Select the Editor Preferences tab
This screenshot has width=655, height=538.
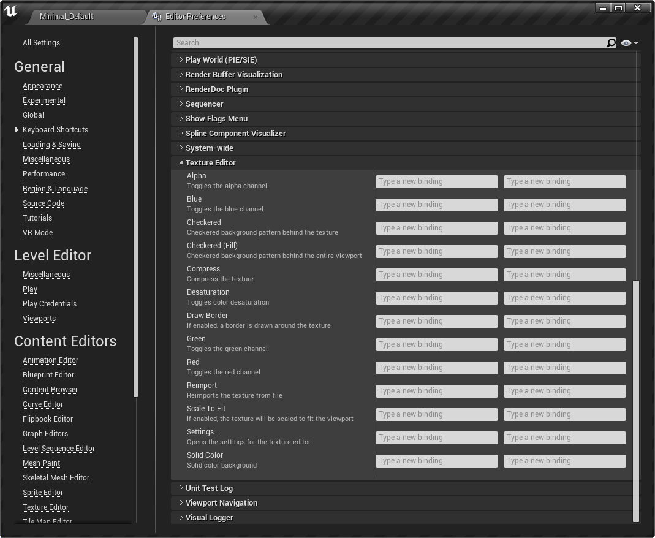[195, 17]
